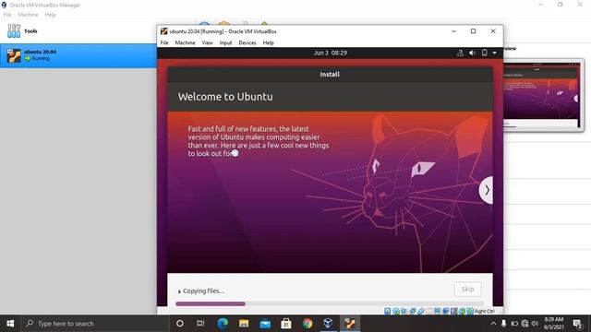Image resolution: width=591 pixels, height=332 pixels.
Task: Click the Ubuntu battery icon in top bar
Action: click(484, 53)
